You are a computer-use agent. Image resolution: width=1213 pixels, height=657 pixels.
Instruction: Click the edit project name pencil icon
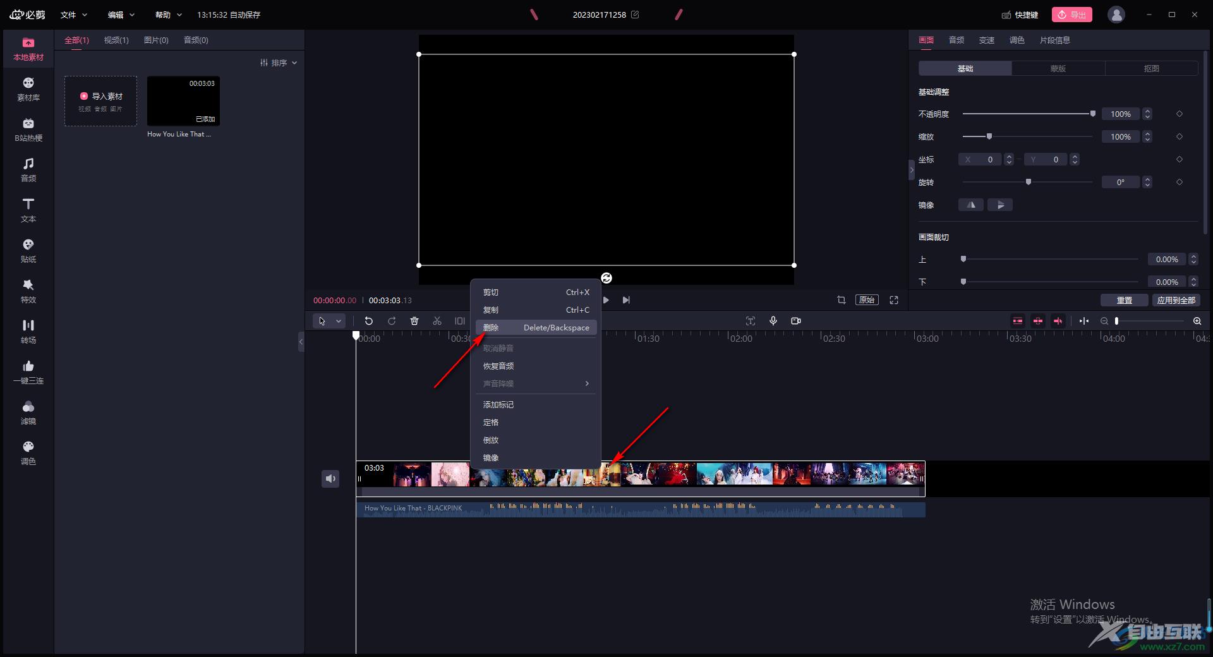pos(635,15)
